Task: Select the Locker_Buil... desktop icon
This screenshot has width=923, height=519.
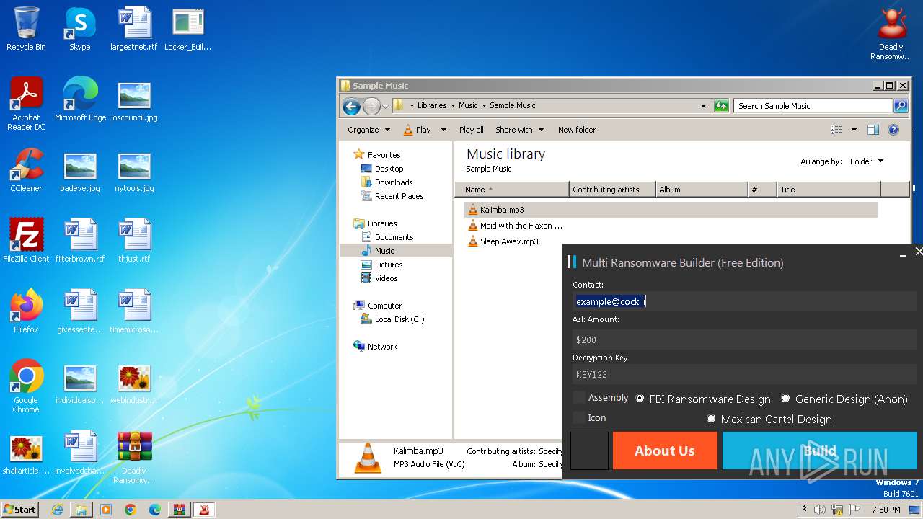Action: (188, 29)
